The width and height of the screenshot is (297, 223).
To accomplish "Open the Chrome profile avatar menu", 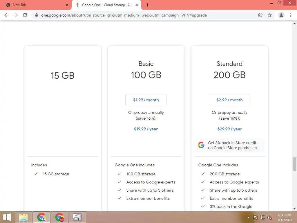I will [x=281, y=15].
